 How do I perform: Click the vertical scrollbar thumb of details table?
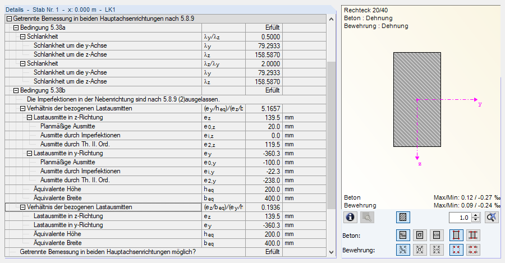331,135
